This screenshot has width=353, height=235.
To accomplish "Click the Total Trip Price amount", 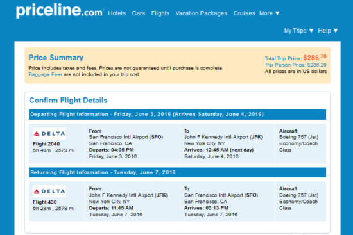I will click(315, 58).
